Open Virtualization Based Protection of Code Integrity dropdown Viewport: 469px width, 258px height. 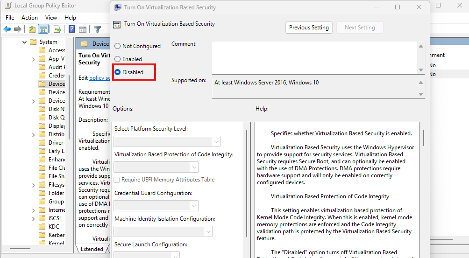pyautogui.click(x=156, y=167)
